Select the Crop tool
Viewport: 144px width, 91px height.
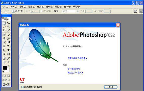pyautogui.click(x=4, y=30)
